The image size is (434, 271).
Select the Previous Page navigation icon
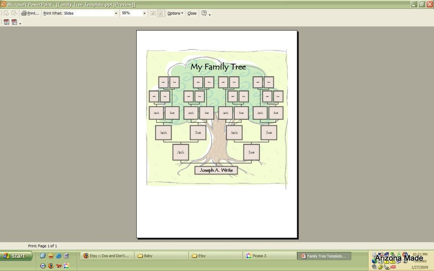pos(6,13)
